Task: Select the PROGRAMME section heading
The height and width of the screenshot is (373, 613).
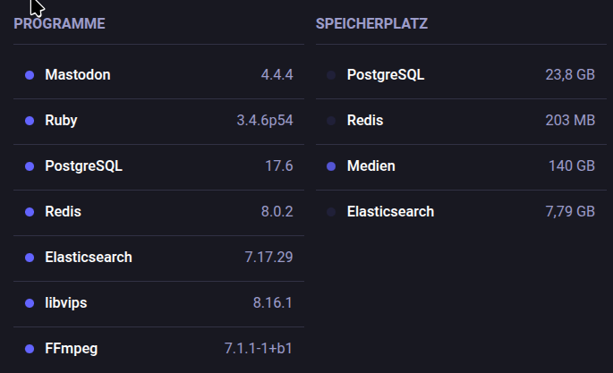Action: click(x=59, y=23)
